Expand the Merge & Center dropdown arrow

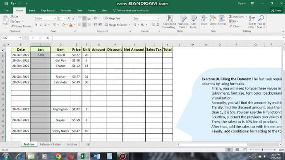[x=129, y=25]
